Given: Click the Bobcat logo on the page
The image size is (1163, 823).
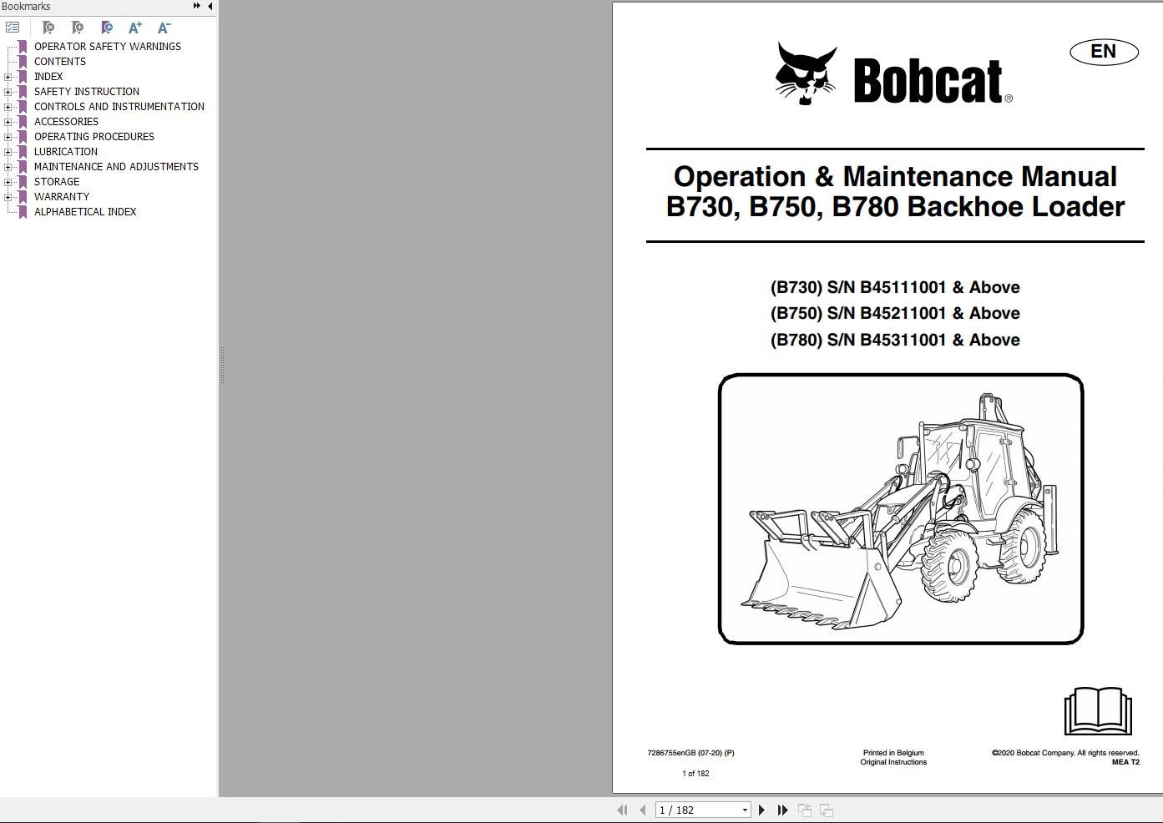Looking at the screenshot, I should tap(893, 74).
